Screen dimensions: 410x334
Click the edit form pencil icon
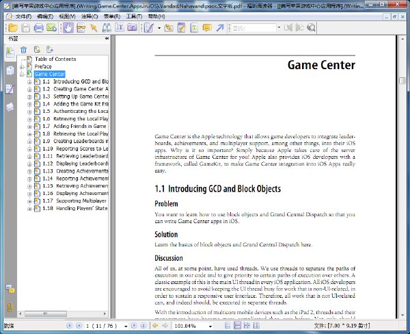pyautogui.click(x=149, y=27)
